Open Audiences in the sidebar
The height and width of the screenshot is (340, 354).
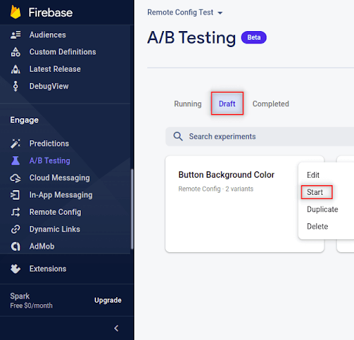click(x=48, y=35)
